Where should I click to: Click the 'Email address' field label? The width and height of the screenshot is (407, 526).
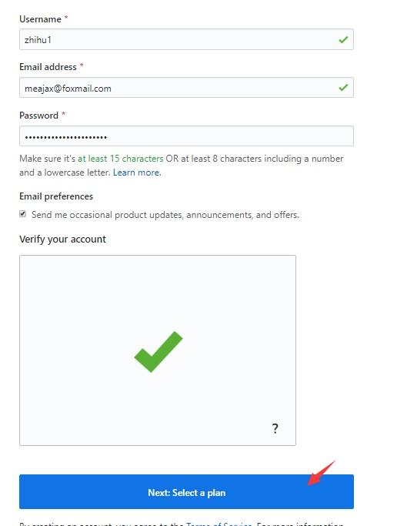coord(48,67)
